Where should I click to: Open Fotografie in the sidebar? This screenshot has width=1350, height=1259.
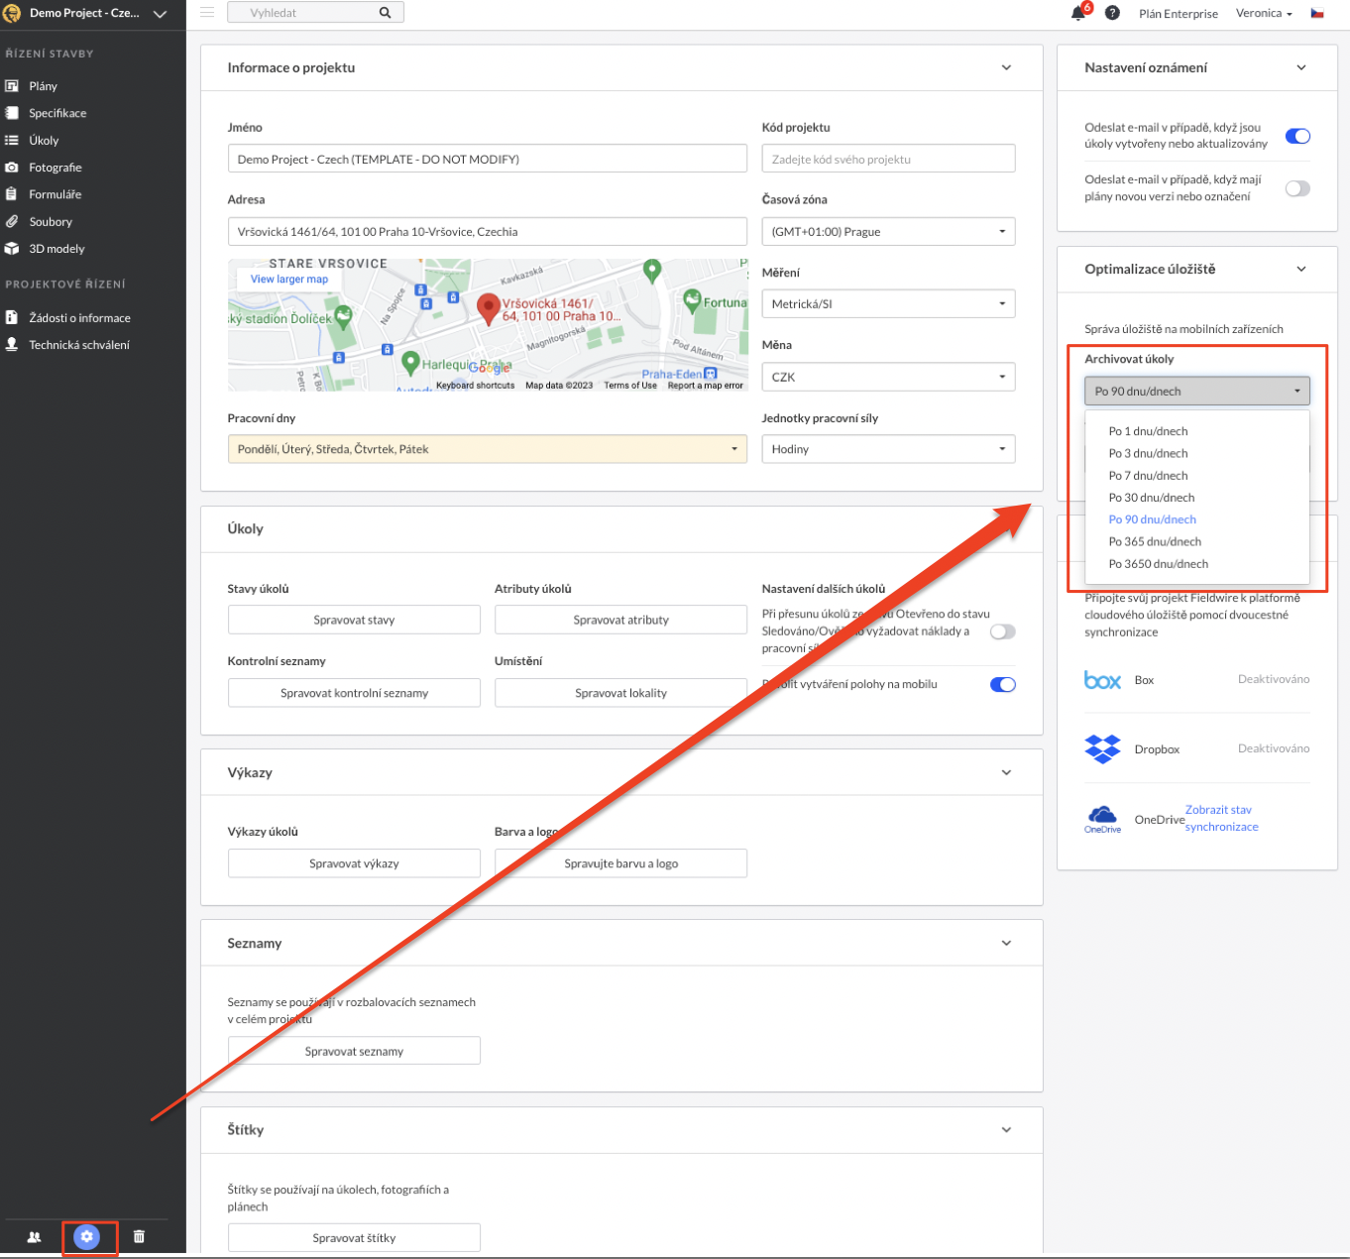click(56, 168)
